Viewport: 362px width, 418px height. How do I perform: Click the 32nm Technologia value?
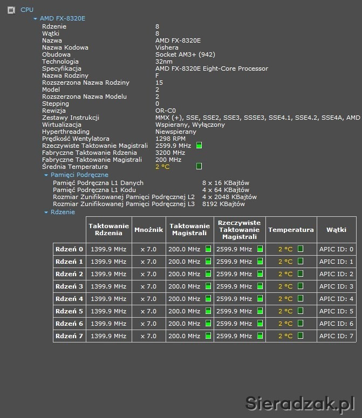[164, 61]
